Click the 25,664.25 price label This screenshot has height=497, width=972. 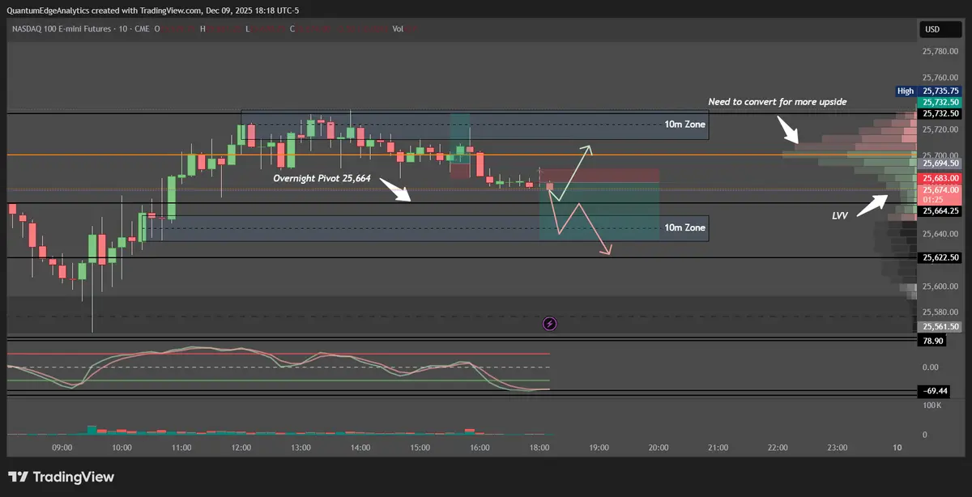coord(940,211)
